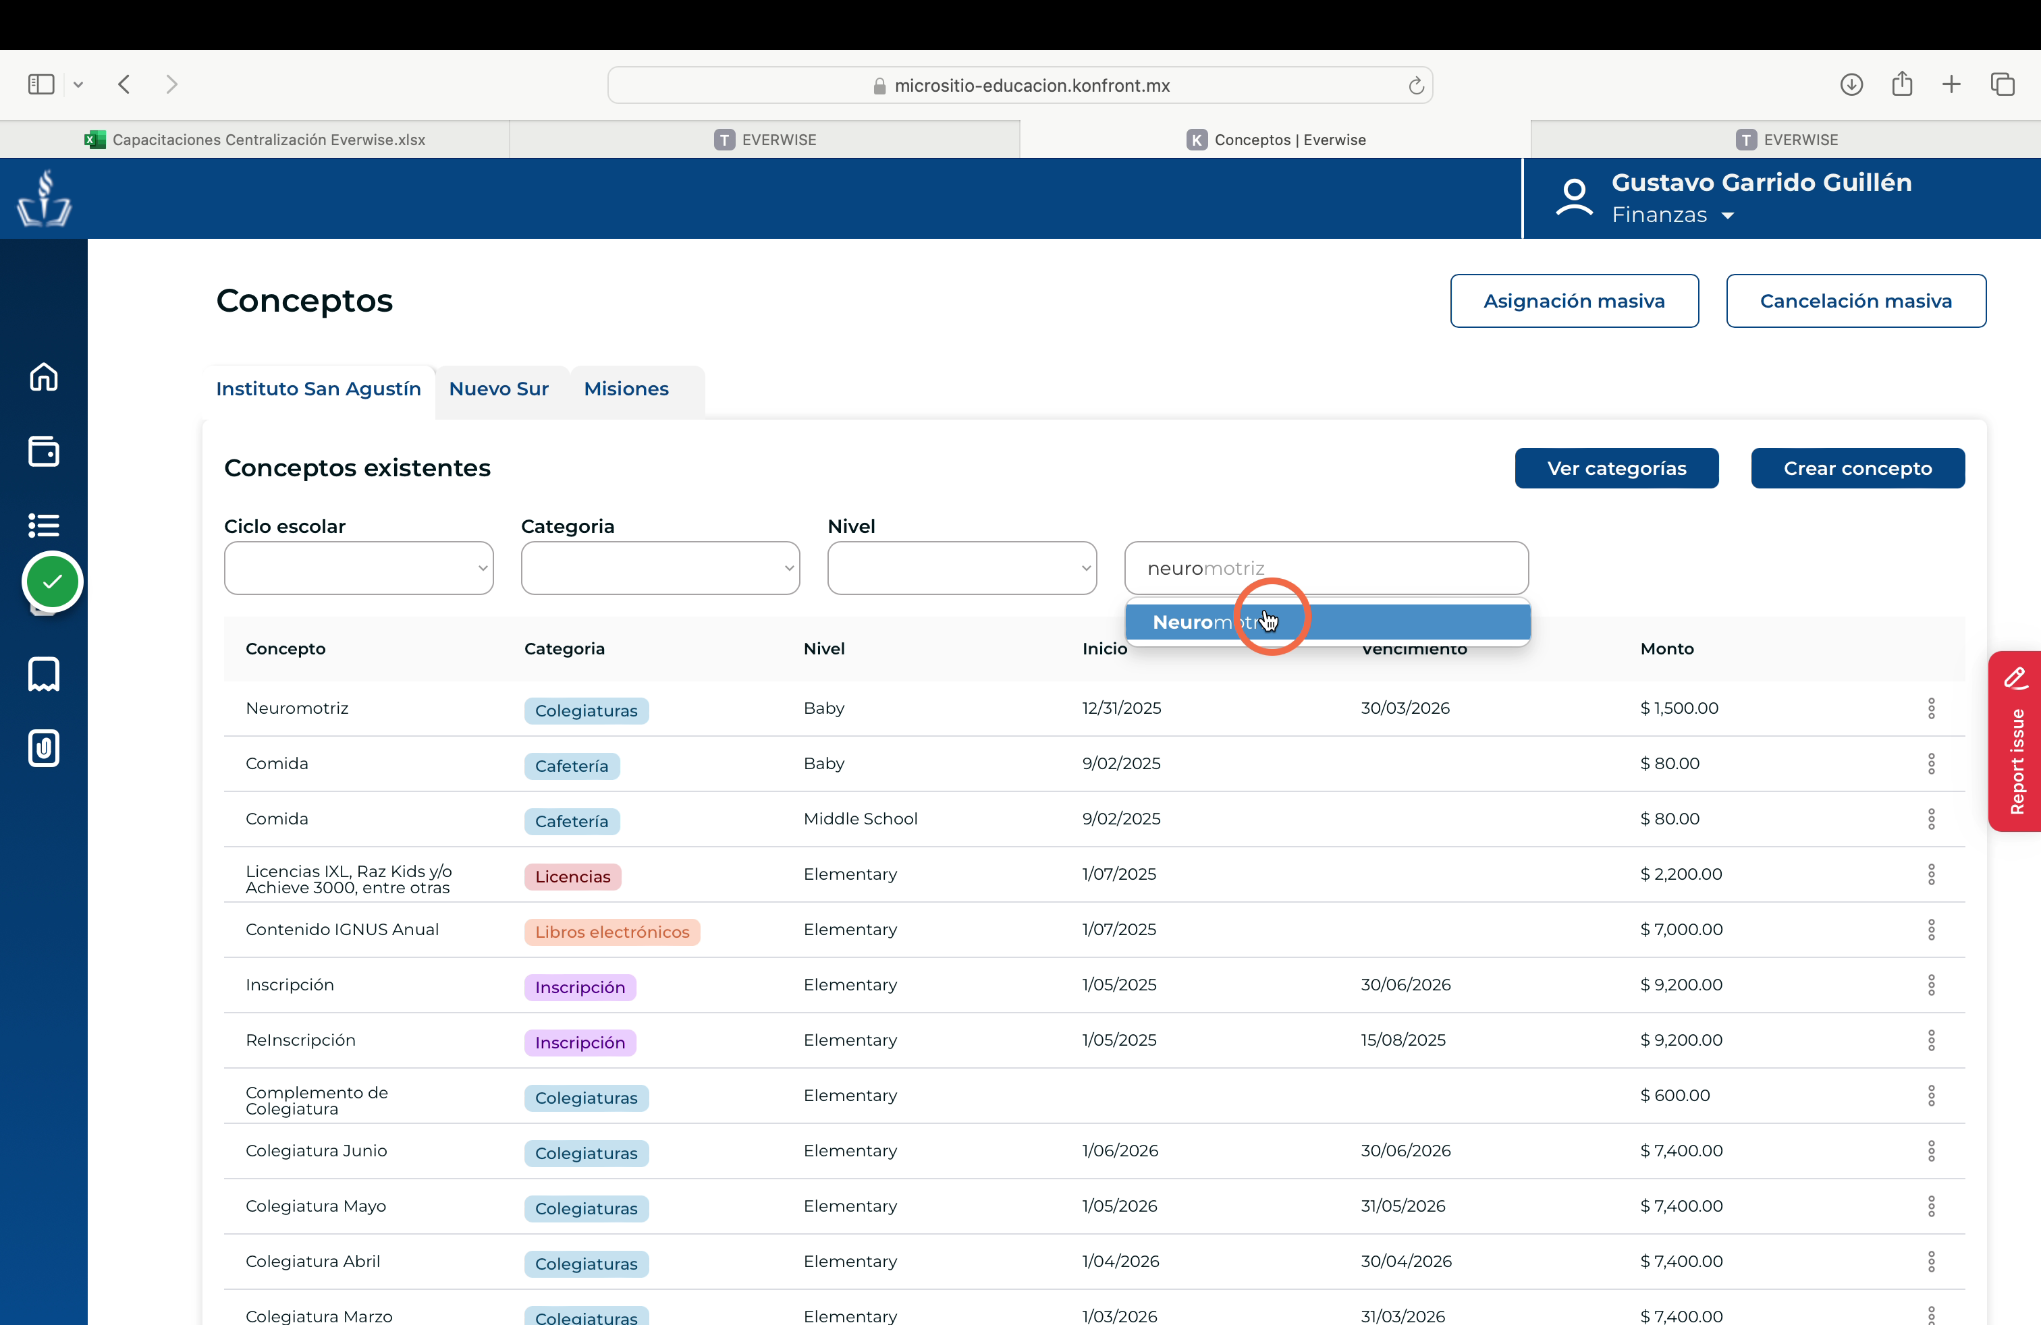Viewport: 2041px width, 1325px height.
Task: Click the Safari share icon
Action: (1902, 83)
